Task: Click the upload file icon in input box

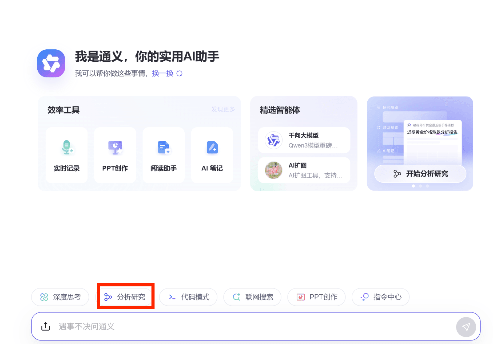Action: tap(46, 326)
